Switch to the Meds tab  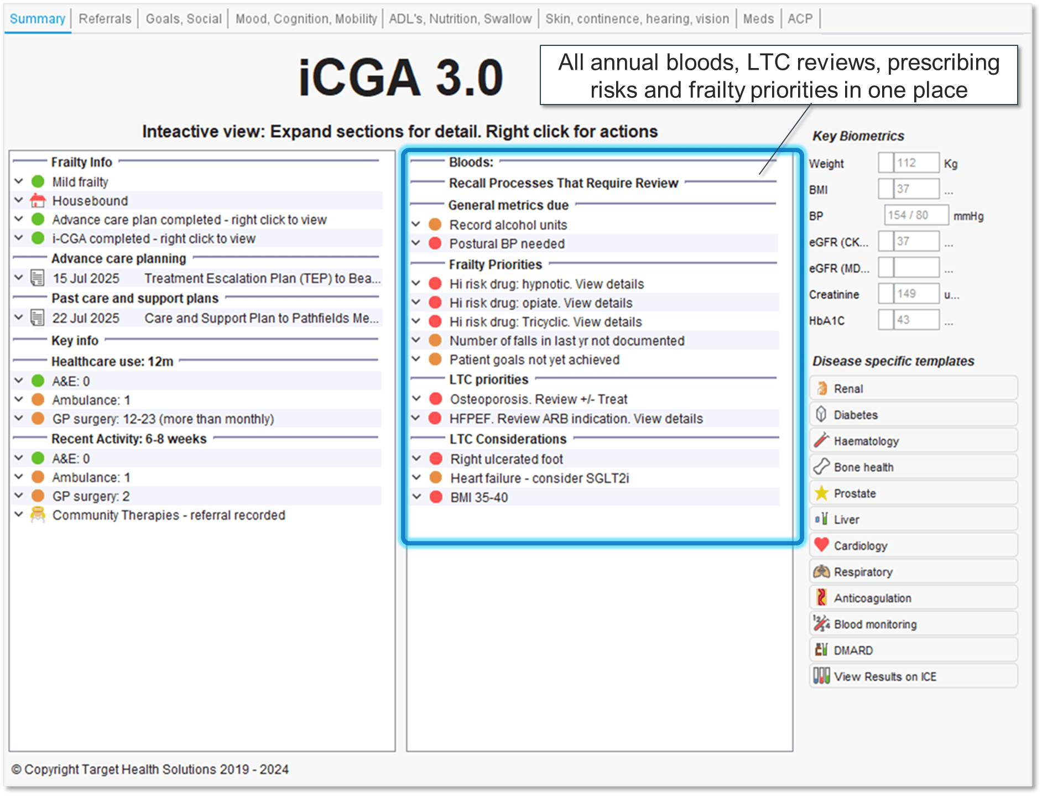(x=758, y=19)
